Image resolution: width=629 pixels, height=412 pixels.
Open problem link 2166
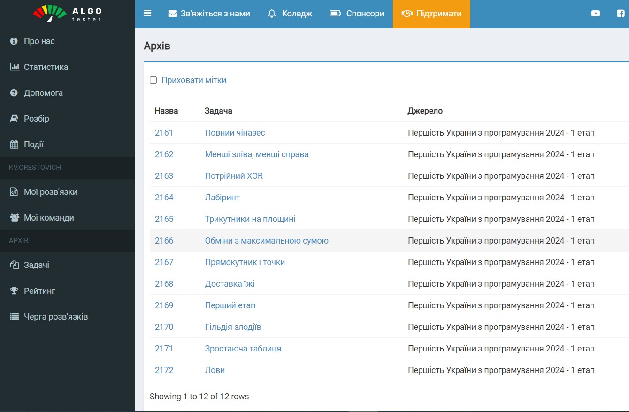164,241
